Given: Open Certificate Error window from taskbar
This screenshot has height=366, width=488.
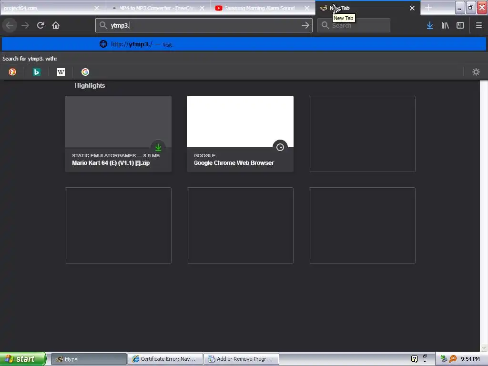Looking at the screenshot, I should [x=165, y=359].
